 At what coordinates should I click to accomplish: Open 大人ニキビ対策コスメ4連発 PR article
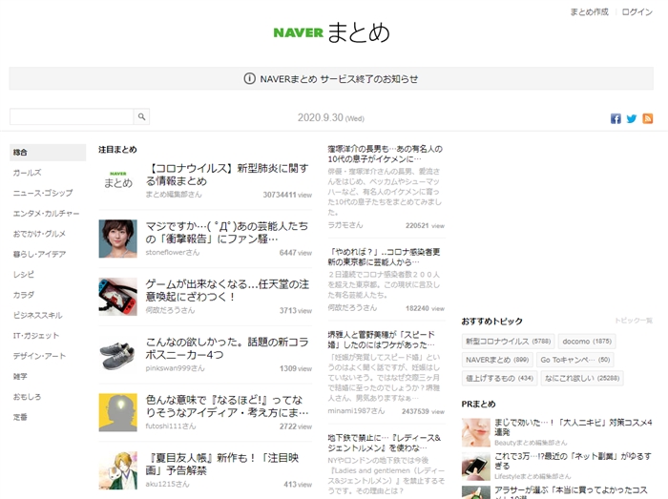573,427
